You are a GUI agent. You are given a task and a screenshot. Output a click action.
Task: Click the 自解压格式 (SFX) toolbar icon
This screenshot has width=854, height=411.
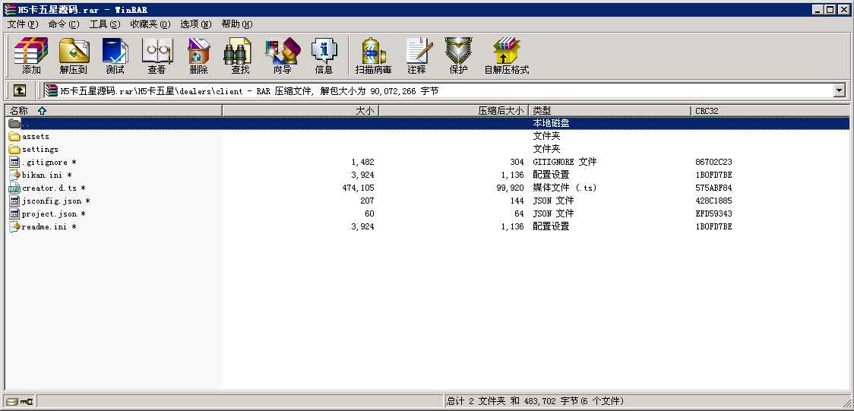(x=507, y=51)
